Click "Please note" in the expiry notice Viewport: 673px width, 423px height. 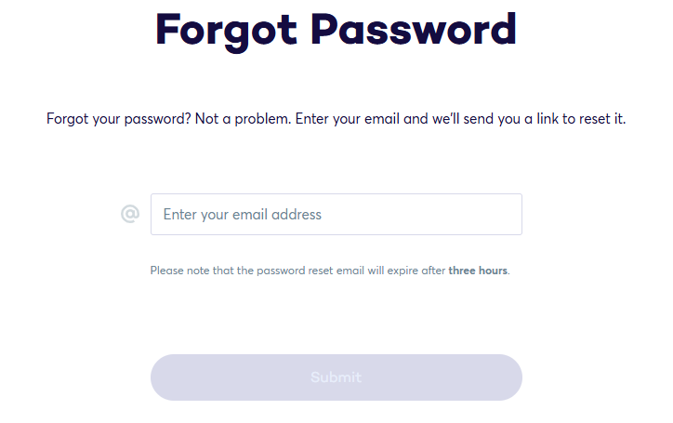pos(180,271)
